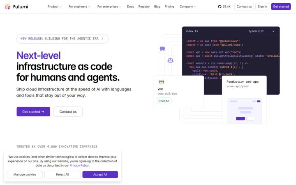Click the acme-app/prod stack name
This screenshot has height=185, width=296.
(238, 86)
